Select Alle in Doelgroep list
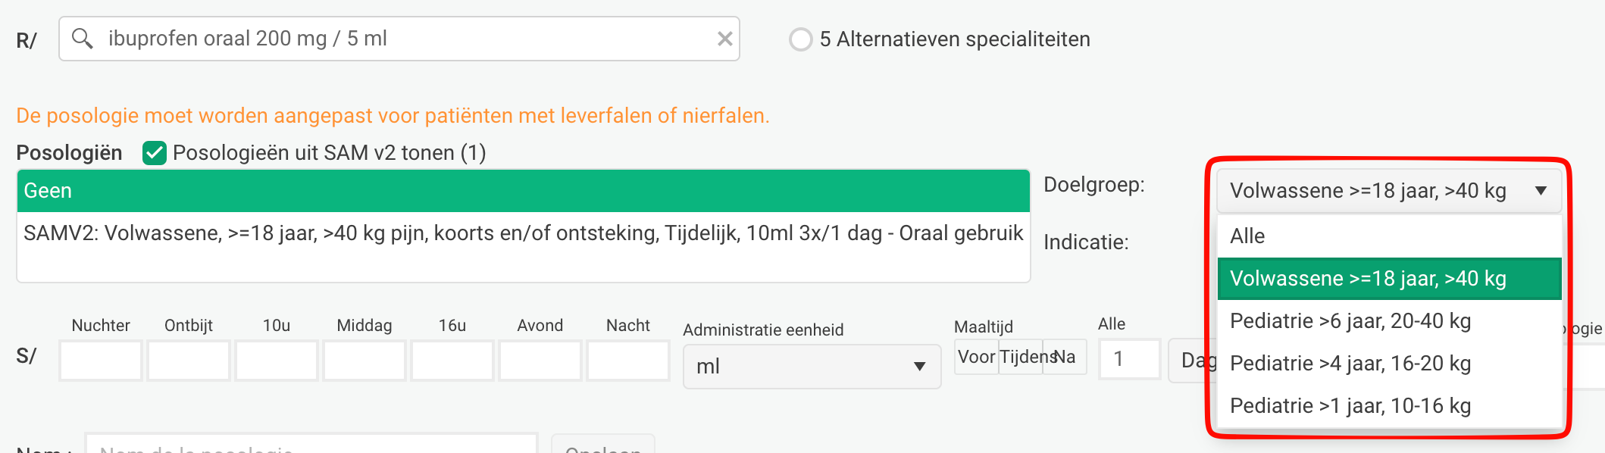Viewport: 1605px width, 453px height. point(1388,236)
